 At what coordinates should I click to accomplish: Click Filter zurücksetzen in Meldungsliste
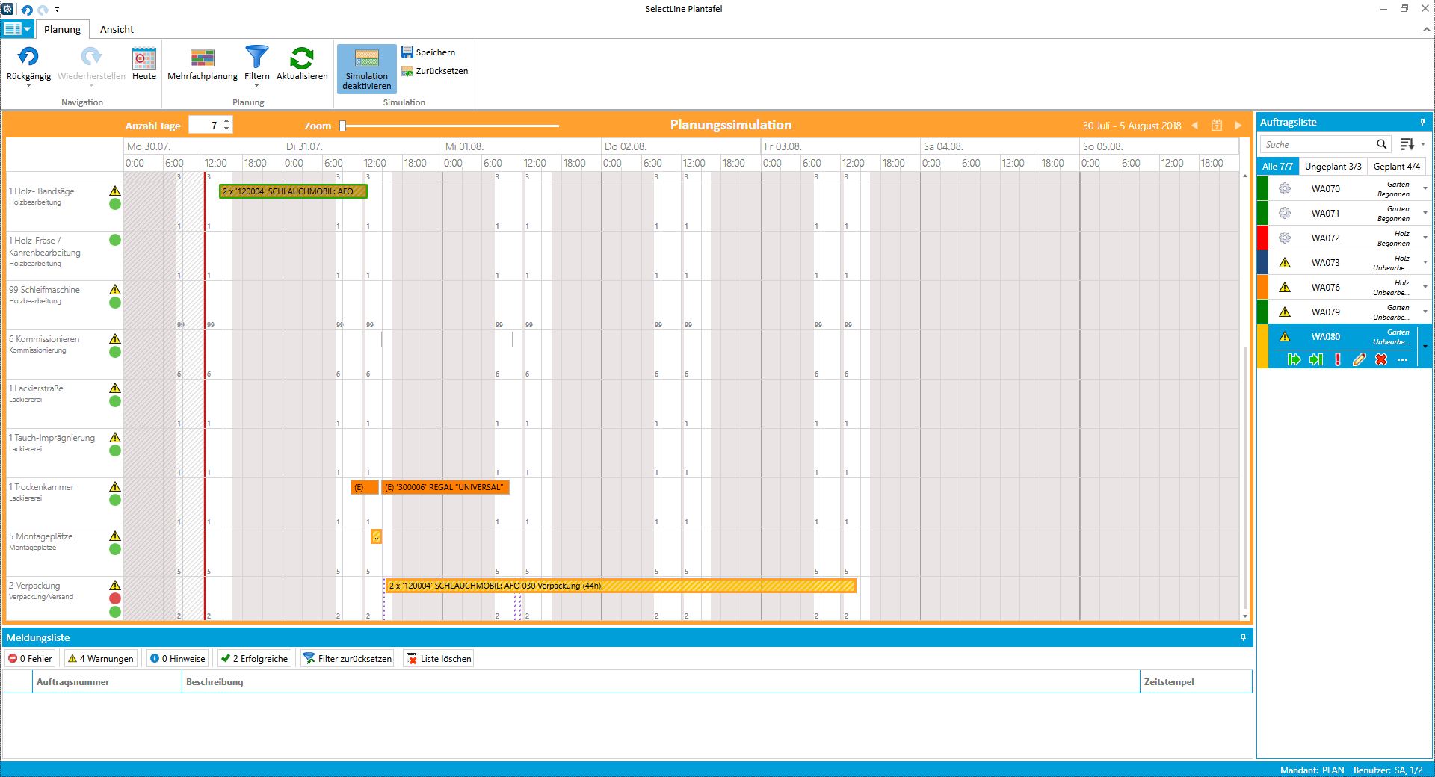coord(347,658)
